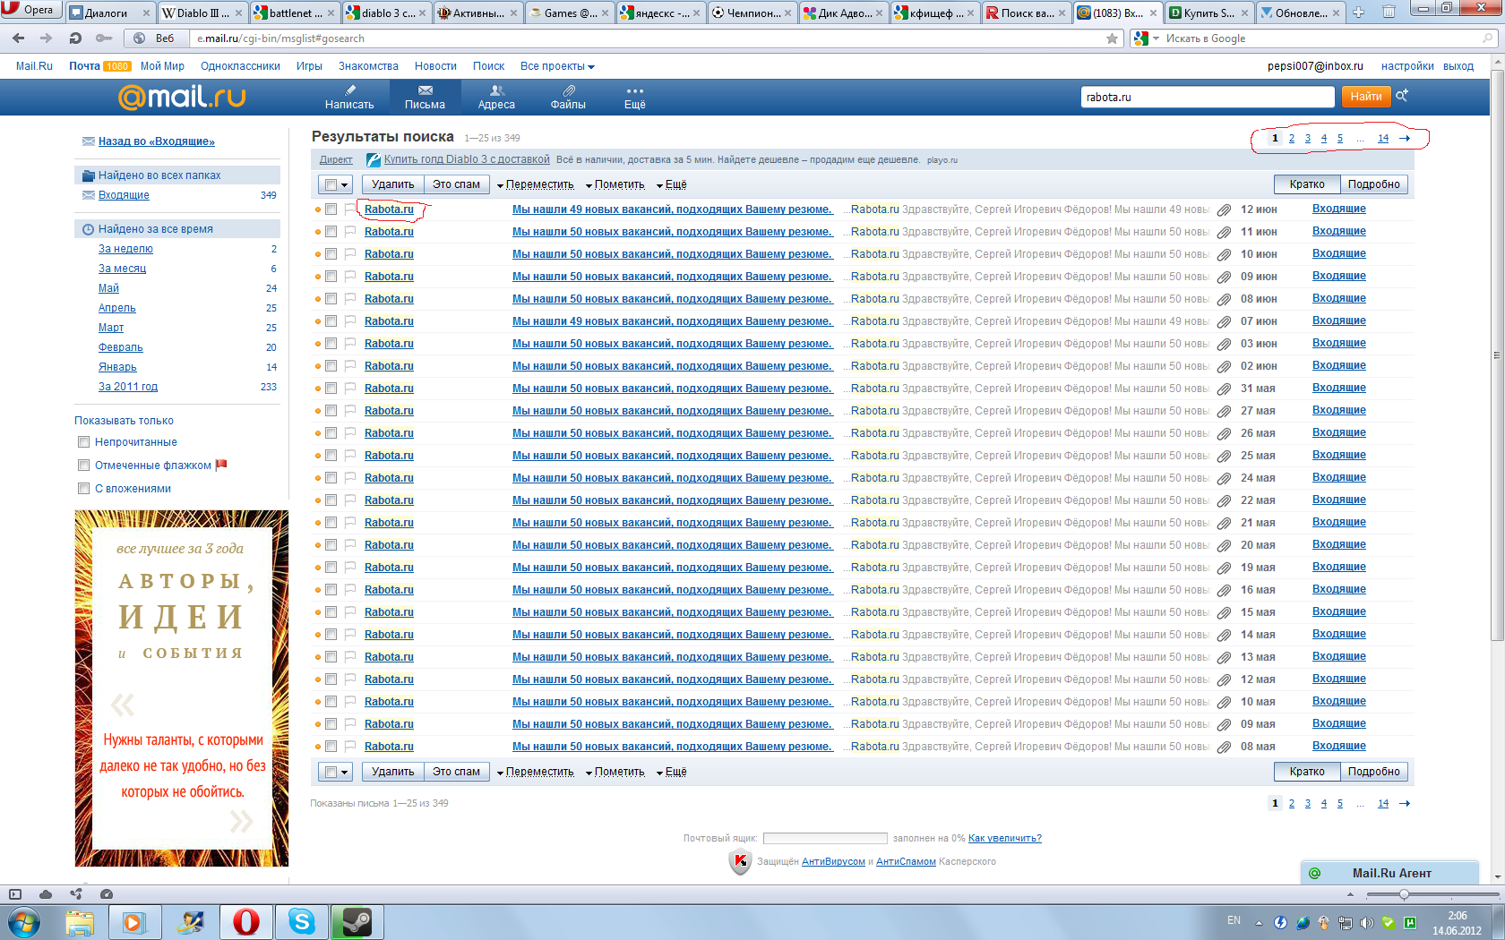This screenshot has height=940, width=1505.
Task: Click the Kaspersky shield icon
Action: 740,861
